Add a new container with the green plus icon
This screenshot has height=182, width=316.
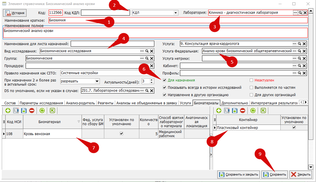click(219, 110)
